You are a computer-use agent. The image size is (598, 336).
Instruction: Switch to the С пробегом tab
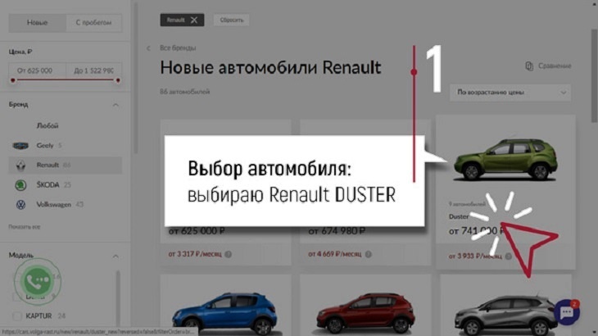click(94, 22)
